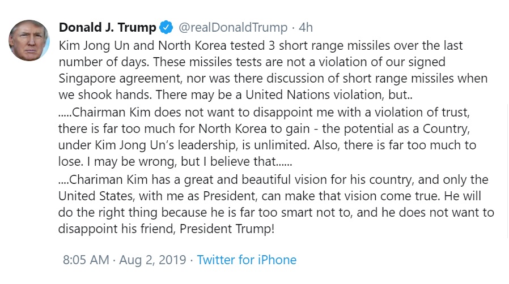Click the line beginning '.....Chairman Kim does not want'
This screenshot has height=284, width=509.
coord(264,113)
